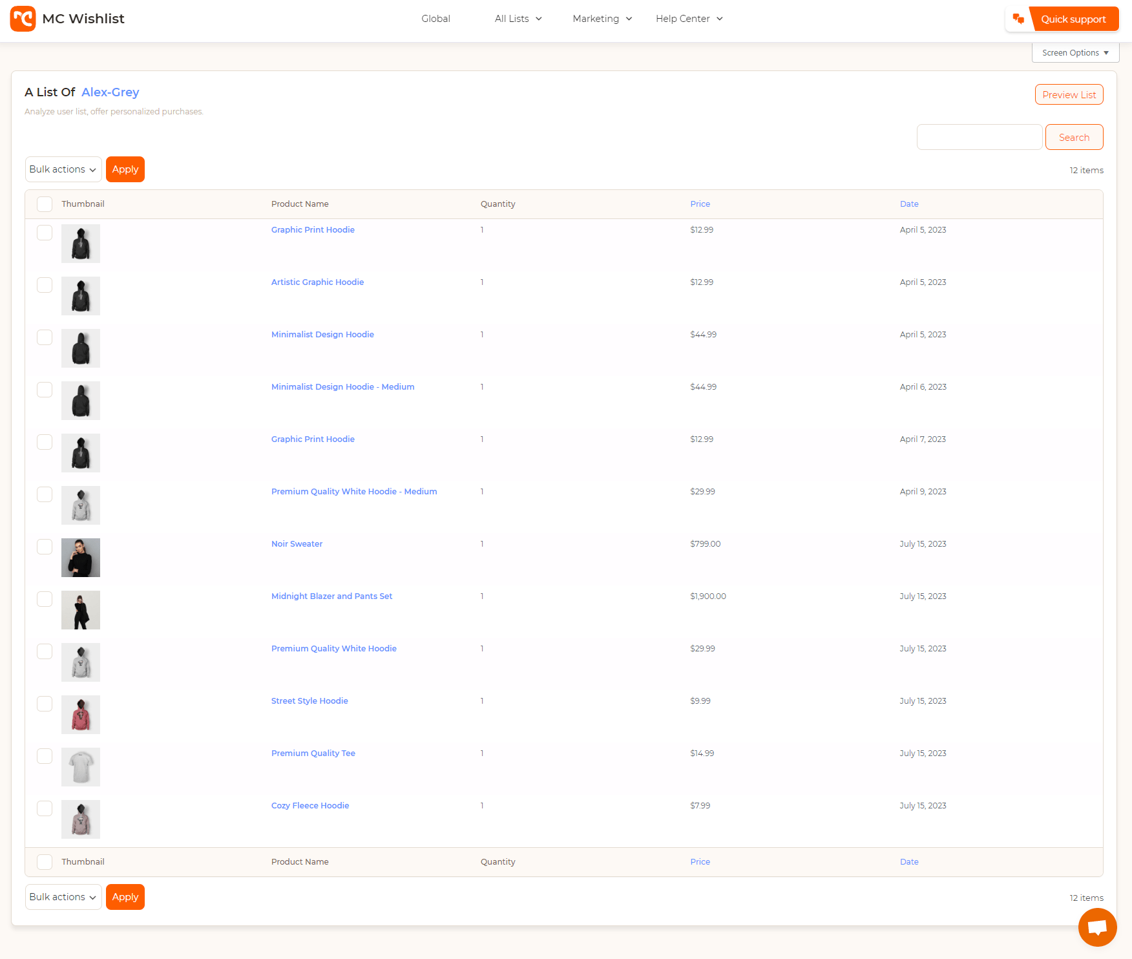Click the MC Wishlist logo icon

pos(23,19)
